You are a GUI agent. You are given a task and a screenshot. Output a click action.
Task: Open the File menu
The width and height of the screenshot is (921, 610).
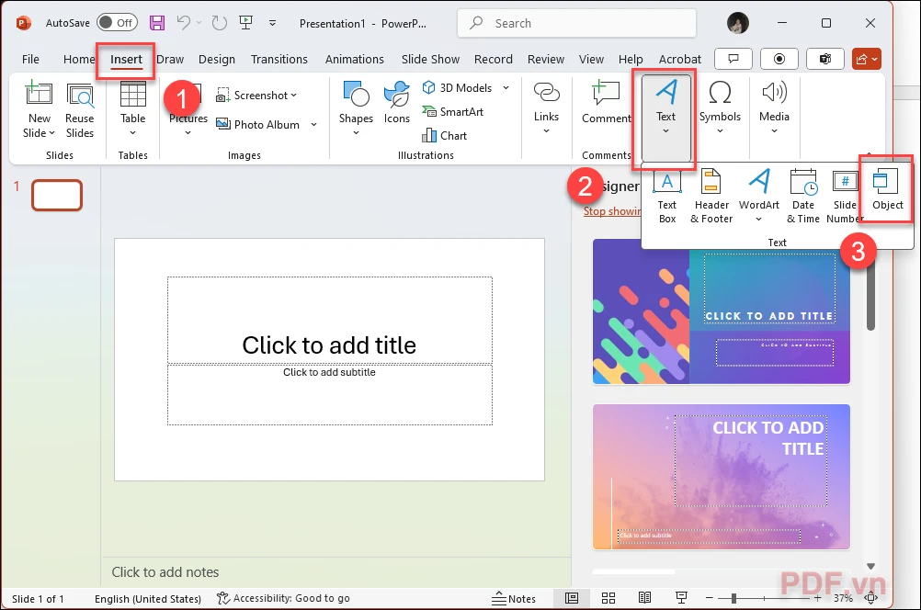pyautogui.click(x=30, y=60)
